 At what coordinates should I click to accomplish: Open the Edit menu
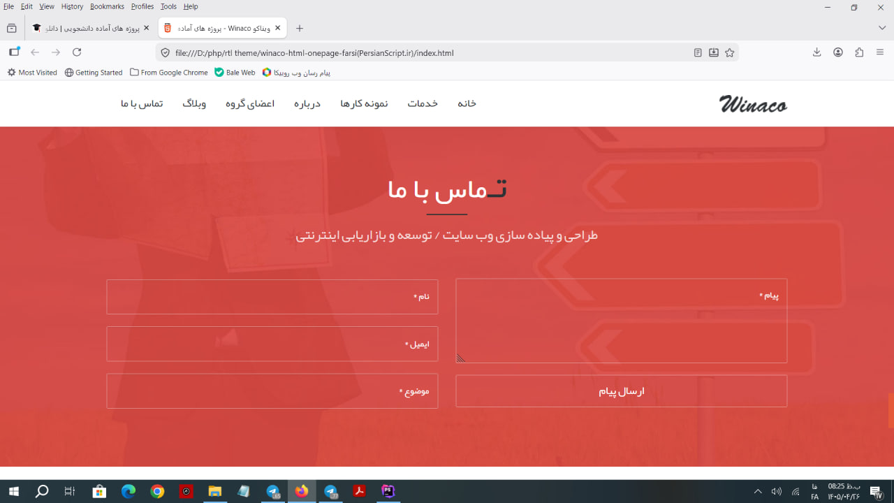point(27,6)
